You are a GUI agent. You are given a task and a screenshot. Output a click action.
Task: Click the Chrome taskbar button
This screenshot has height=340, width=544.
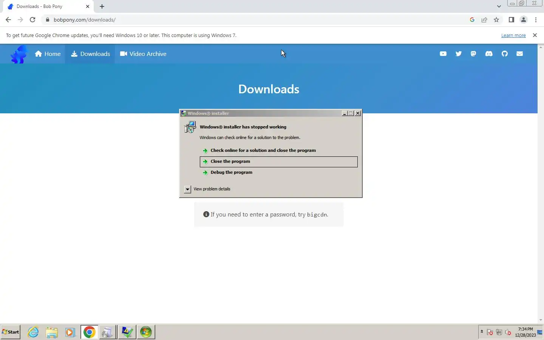coord(89,332)
